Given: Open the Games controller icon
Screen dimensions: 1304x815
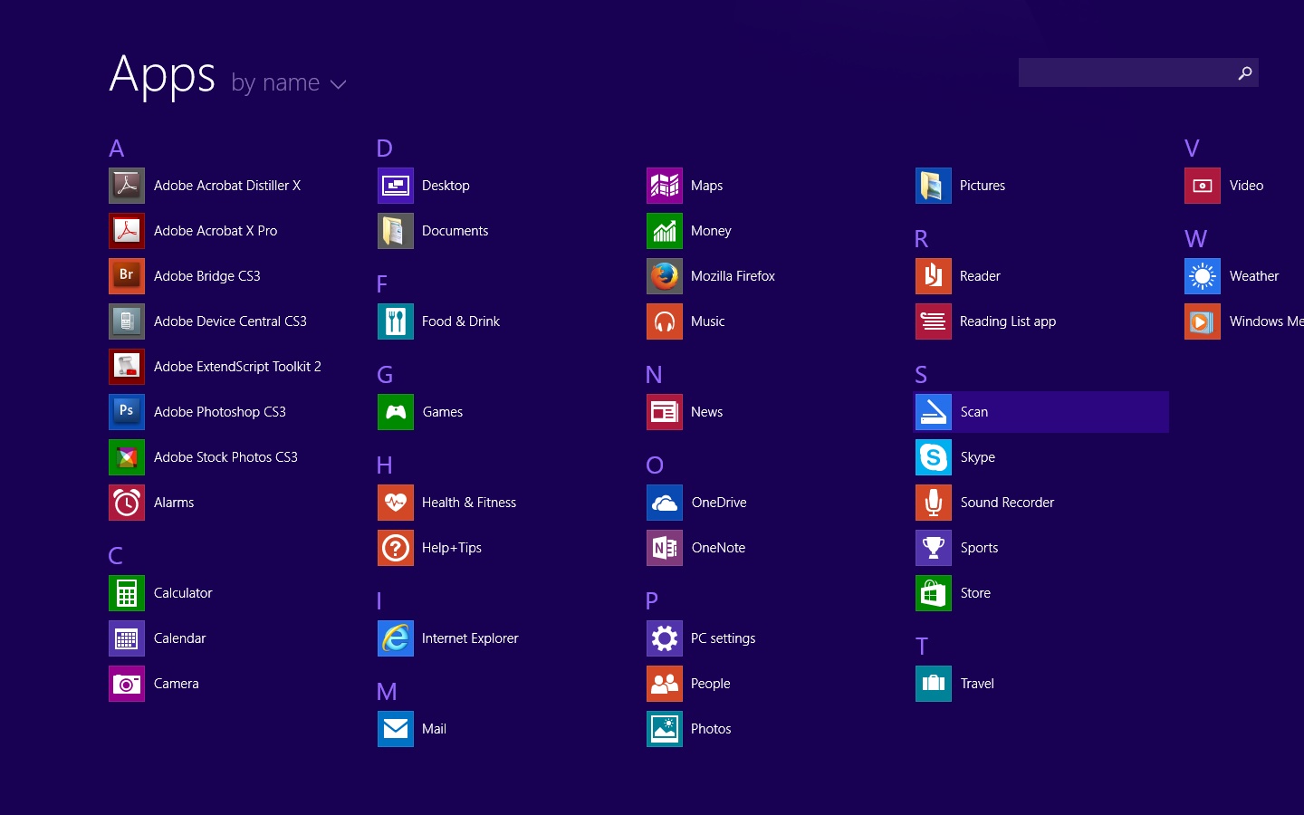Looking at the screenshot, I should [x=396, y=412].
